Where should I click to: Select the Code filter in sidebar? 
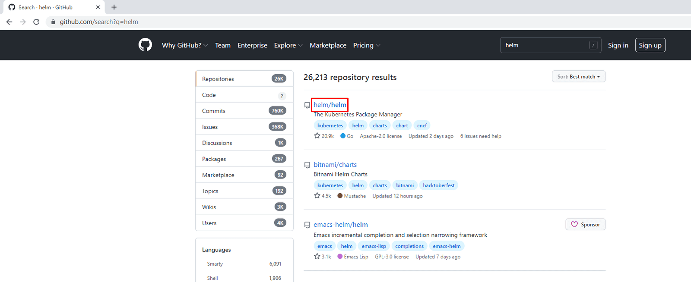pos(244,95)
